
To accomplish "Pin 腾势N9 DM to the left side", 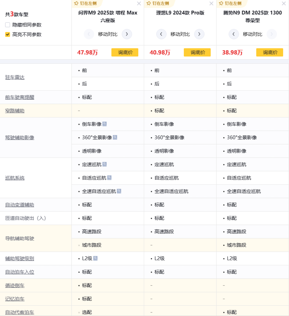I will (221, 4).
